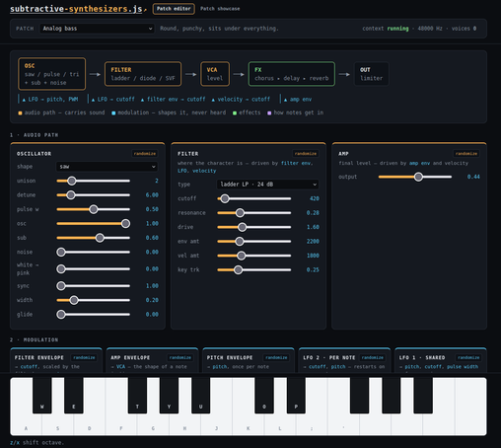Play the black piano key labeled P
The height and width of the screenshot is (448, 501).
click(x=296, y=396)
